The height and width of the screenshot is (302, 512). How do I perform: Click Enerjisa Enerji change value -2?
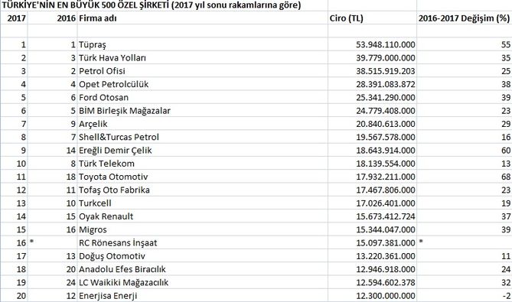[465, 295]
